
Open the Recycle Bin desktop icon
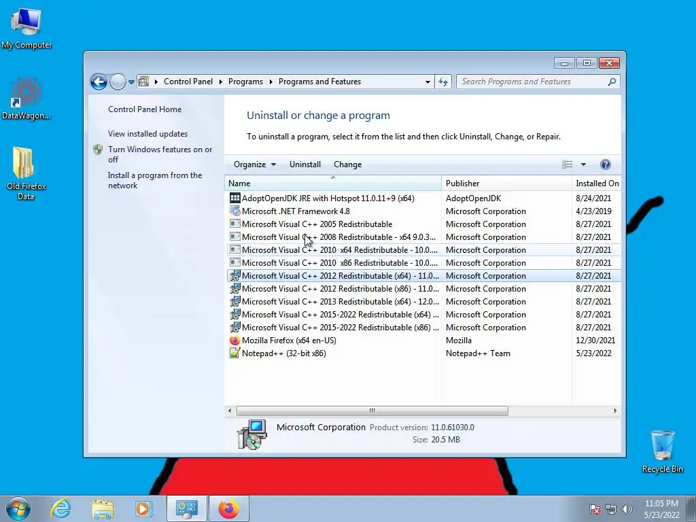(662, 451)
